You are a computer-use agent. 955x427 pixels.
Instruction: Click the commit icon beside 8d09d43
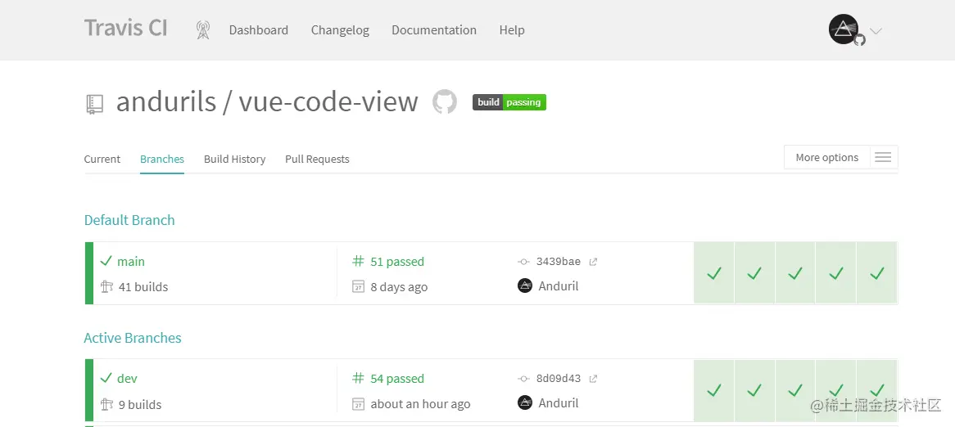click(x=523, y=379)
